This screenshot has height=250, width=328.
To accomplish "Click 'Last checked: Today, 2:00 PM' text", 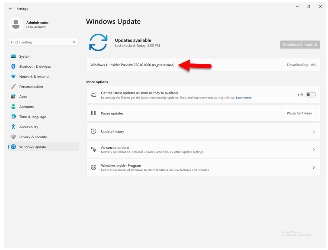I will point(137,45).
